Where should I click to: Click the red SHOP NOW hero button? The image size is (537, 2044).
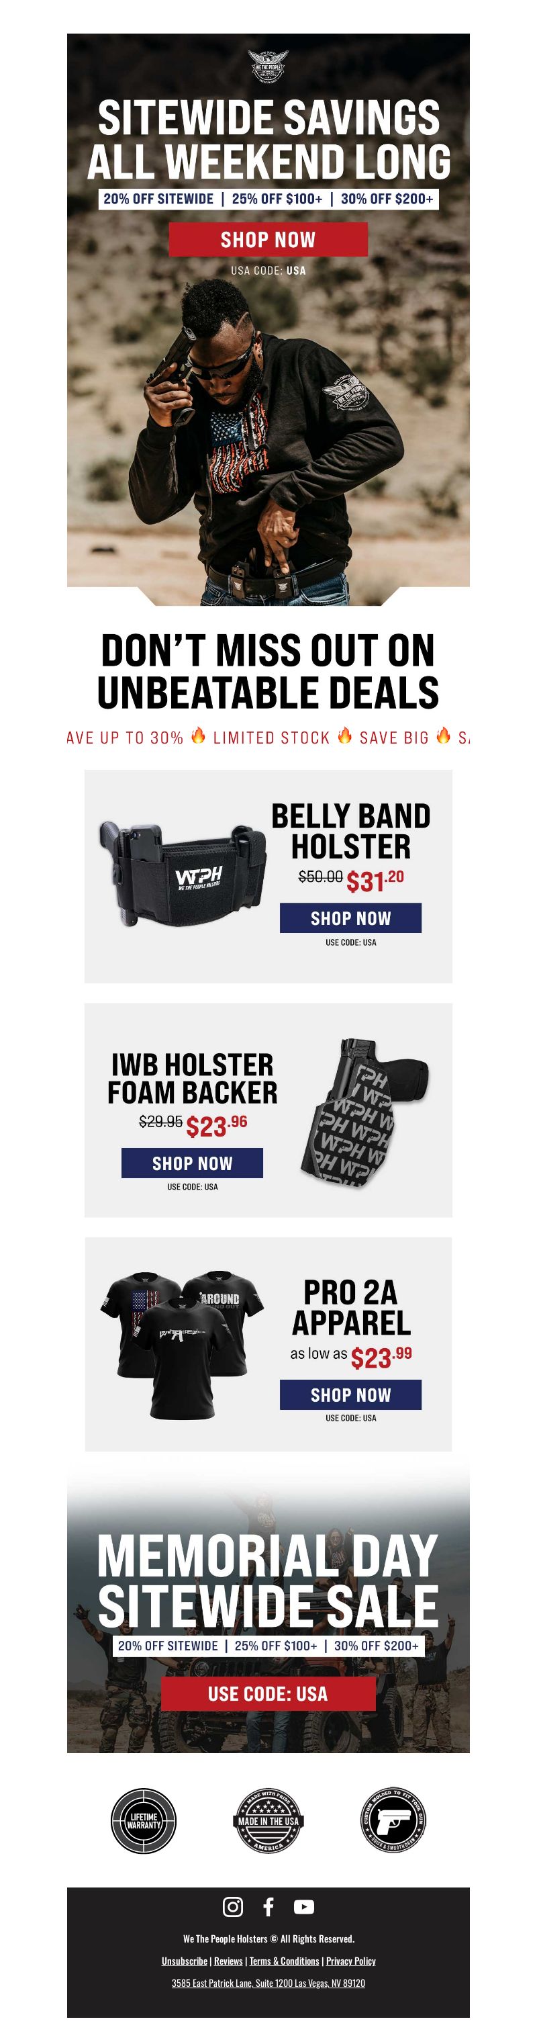268,239
